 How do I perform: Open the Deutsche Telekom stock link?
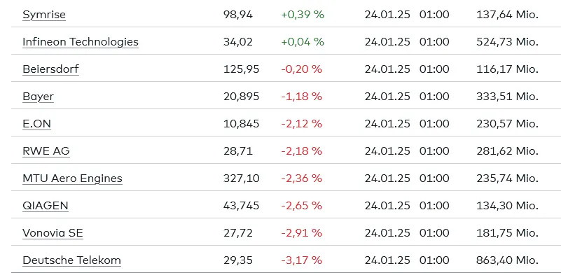tap(71, 260)
